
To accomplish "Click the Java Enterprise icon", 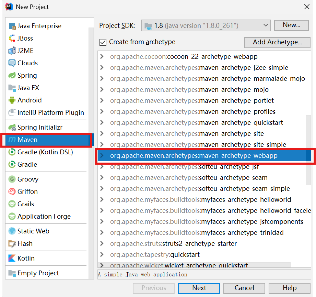I will pos(12,26).
